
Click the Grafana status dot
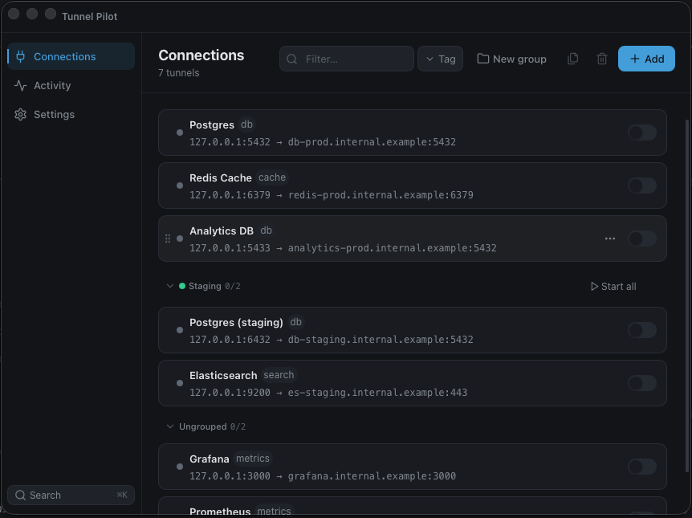[180, 467]
